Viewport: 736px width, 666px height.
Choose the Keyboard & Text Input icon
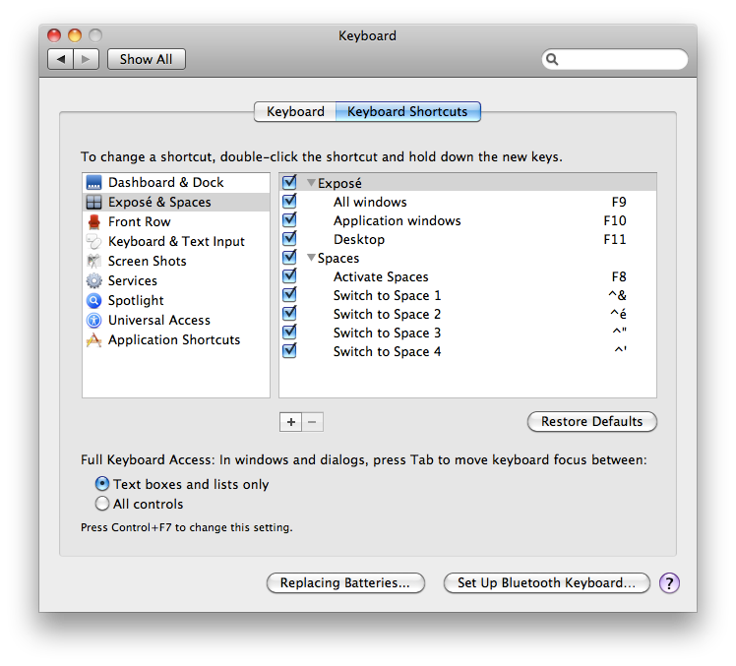[x=94, y=242]
